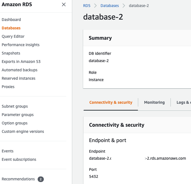The image size is (191, 184).
Task: Open Option groups
Action: click(15, 123)
